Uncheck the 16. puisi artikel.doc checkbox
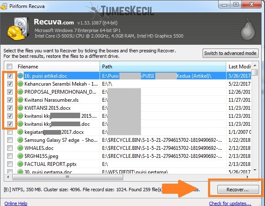This screenshot has width=265, height=206. tap(10, 76)
